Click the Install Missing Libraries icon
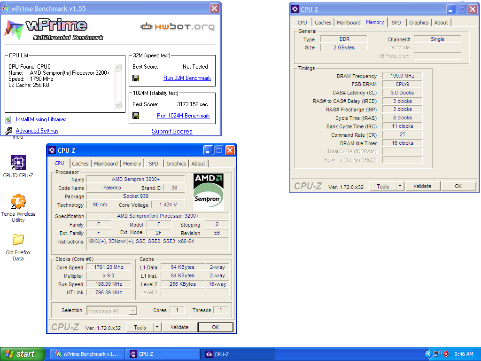Screen dimensions: 481x361 [8, 119]
